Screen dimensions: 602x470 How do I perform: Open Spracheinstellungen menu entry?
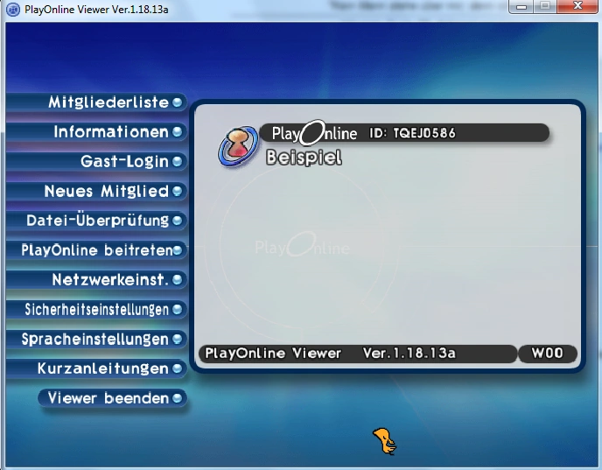(96, 339)
